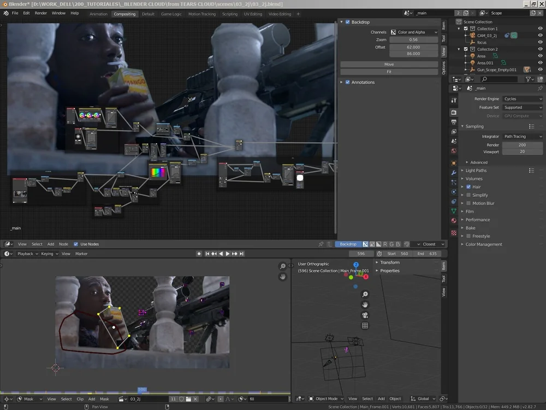The image size is (546, 410).
Task: Toggle camera view in the 3D viewport
Action: click(x=365, y=315)
